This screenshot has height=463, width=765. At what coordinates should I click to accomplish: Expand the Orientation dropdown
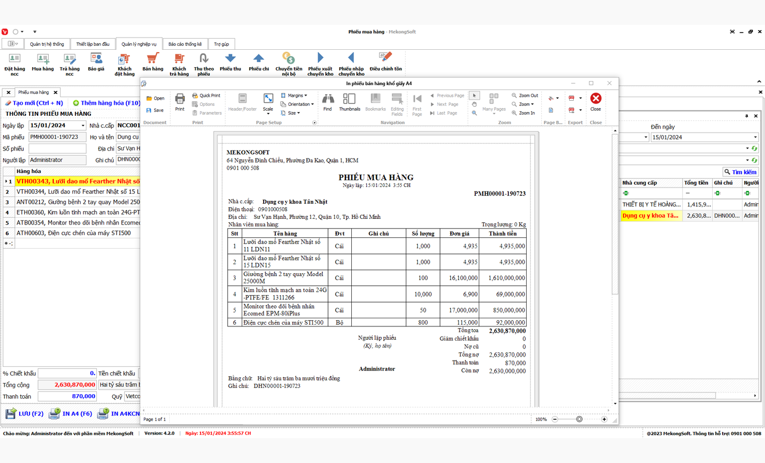297,104
